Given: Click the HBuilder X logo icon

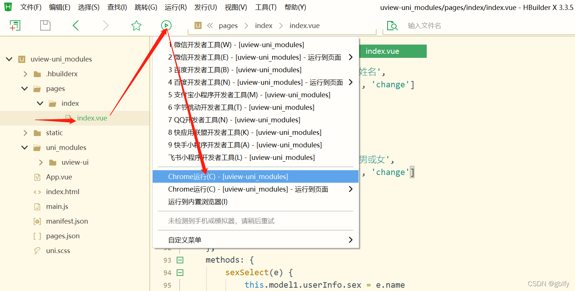Looking at the screenshot, I should [x=8, y=7].
